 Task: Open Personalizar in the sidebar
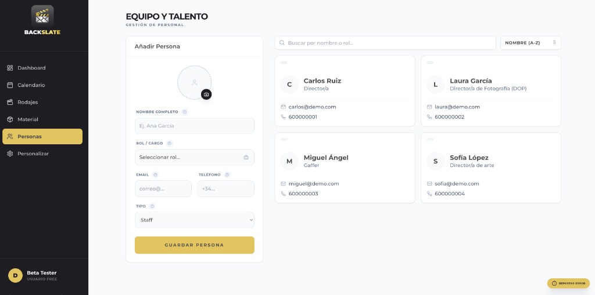pos(33,154)
